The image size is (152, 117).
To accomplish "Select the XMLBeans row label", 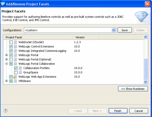I will pyautogui.click(x=24, y=81).
